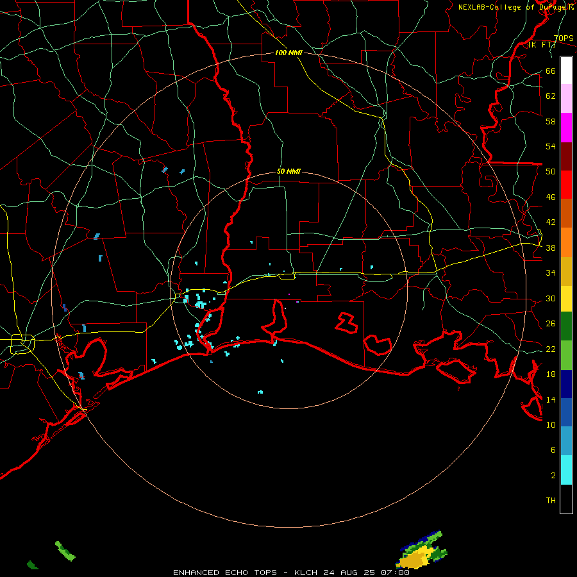Click the '66' scale value label

(x=551, y=71)
